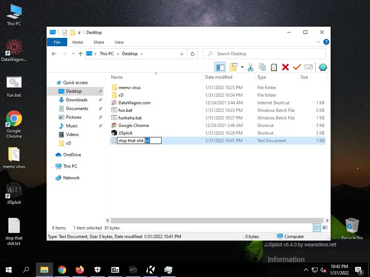Image resolution: width=370 pixels, height=277 pixels.
Task: Refresh the Desktop folder view
Action: [x=193, y=54]
